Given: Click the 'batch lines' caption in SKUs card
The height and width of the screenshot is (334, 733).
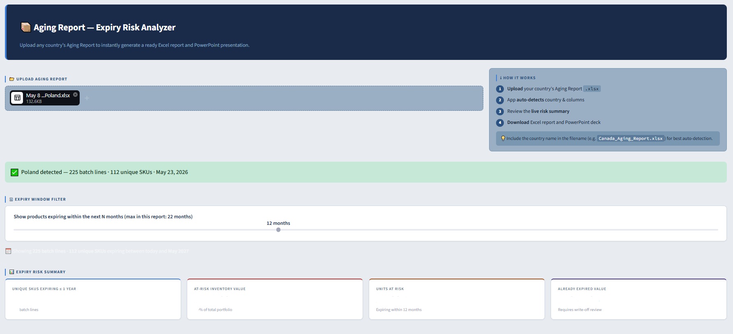Looking at the screenshot, I should [29, 310].
